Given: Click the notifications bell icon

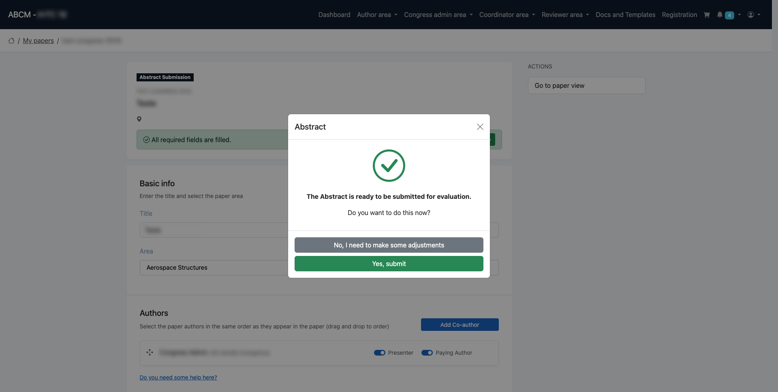Looking at the screenshot, I should (720, 15).
